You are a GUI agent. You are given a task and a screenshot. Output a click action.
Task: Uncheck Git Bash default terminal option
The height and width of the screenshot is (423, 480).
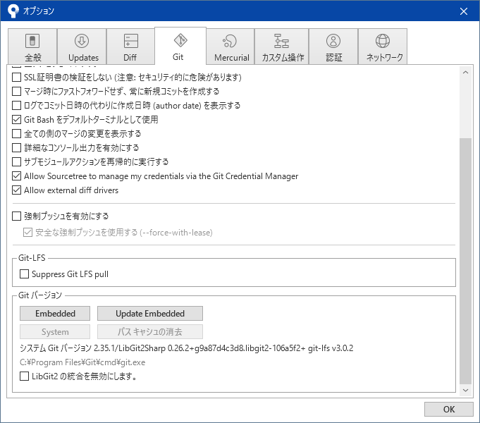[x=16, y=119]
